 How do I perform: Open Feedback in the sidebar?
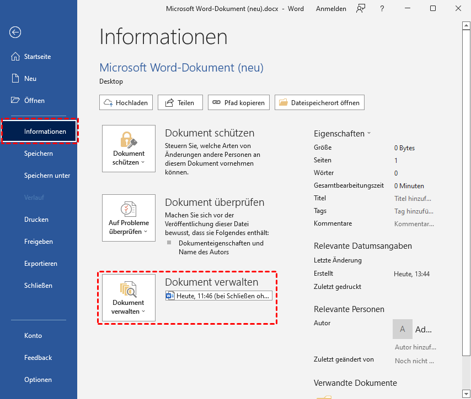click(x=39, y=358)
